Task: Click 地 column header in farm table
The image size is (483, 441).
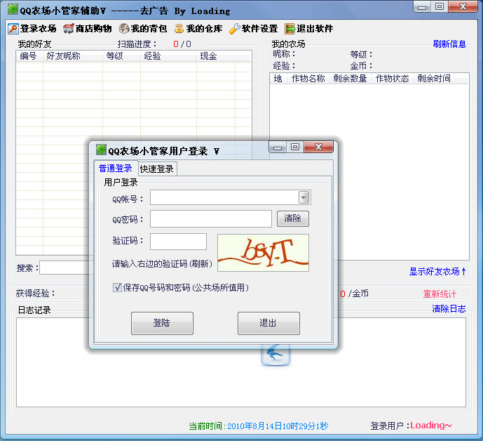Action: pyautogui.click(x=278, y=79)
